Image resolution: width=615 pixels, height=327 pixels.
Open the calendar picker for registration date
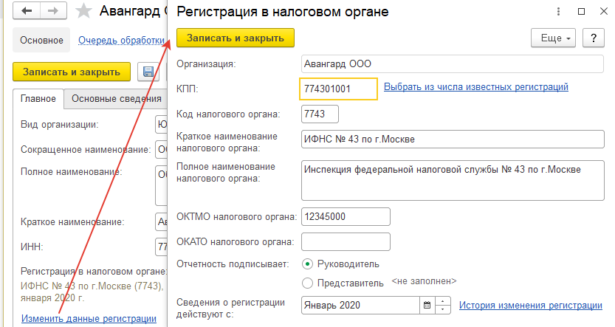(426, 305)
